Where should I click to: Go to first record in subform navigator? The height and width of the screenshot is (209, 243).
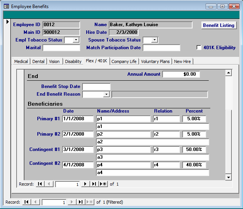[40, 184]
